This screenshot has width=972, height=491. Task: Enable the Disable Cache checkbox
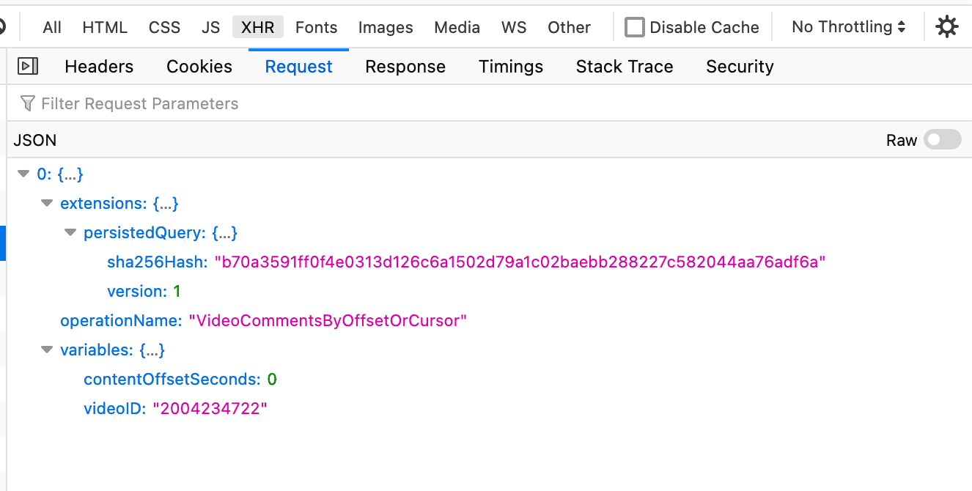[x=634, y=26]
